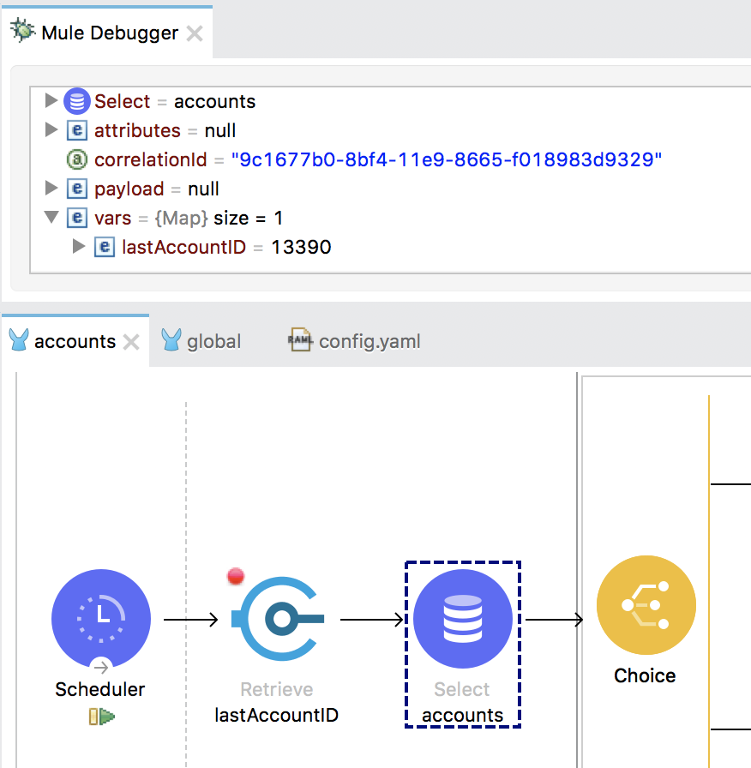Click the lastAccountID entry icon

pyautogui.click(x=105, y=247)
